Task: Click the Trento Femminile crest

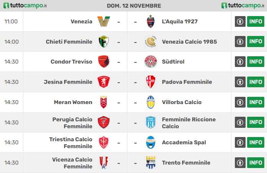Action: (x=151, y=163)
